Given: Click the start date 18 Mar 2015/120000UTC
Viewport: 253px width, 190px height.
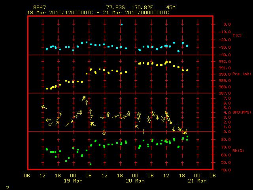Looking at the screenshot, I should 60,13.
